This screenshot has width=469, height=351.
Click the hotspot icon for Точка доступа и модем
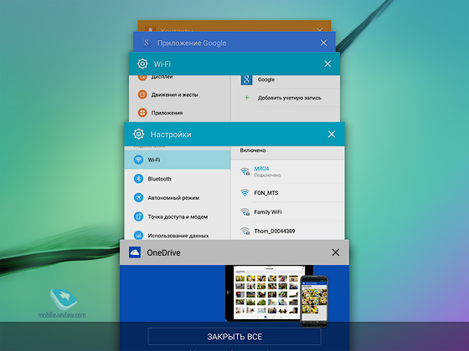tap(138, 216)
